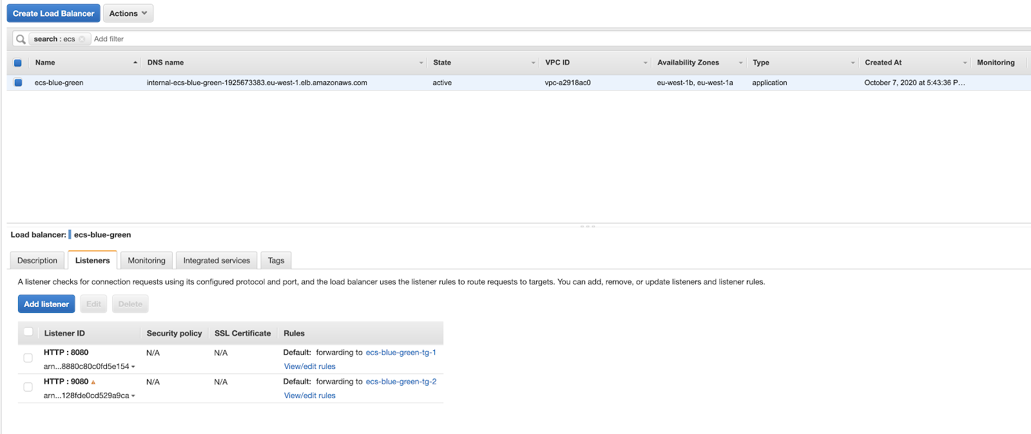Open the Integrated services tab
Viewport: 1031px width, 434px height.
pyautogui.click(x=217, y=261)
